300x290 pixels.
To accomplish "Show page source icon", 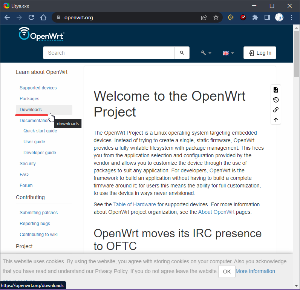I will click(276, 90).
